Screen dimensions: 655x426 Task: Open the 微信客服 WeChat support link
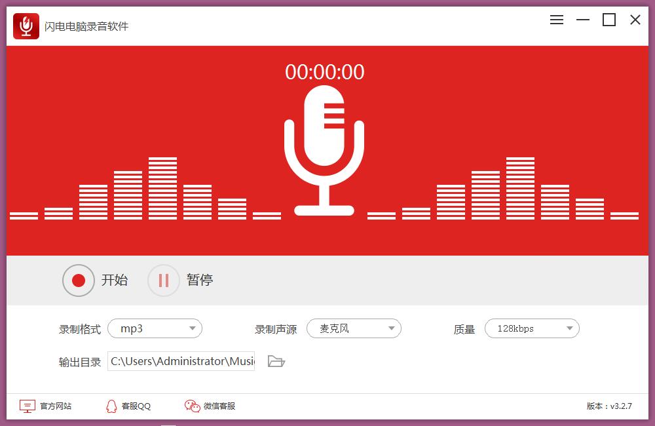point(219,406)
